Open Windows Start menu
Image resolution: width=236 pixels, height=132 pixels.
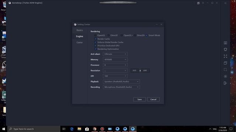[x=4, y=129]
